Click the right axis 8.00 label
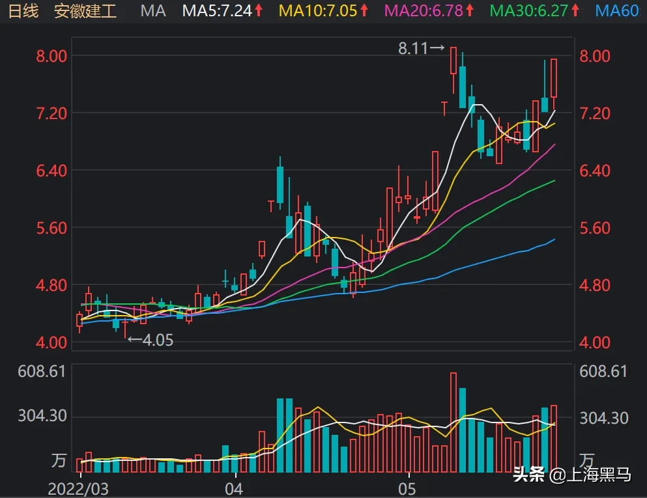The image size is (647, 498). tap(595, 57)
